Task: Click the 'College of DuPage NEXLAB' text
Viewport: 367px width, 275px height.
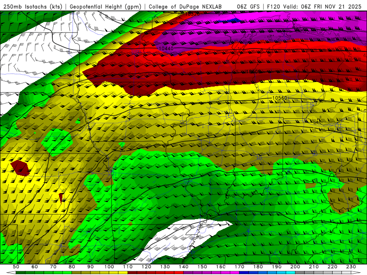Action: tap(185, 7)
